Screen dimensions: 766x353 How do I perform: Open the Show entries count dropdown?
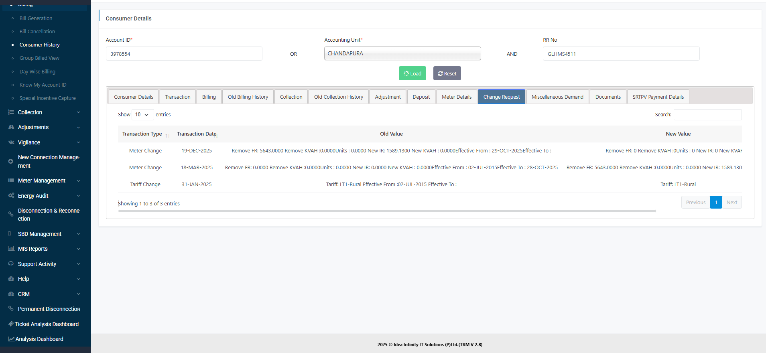(142, 115)
